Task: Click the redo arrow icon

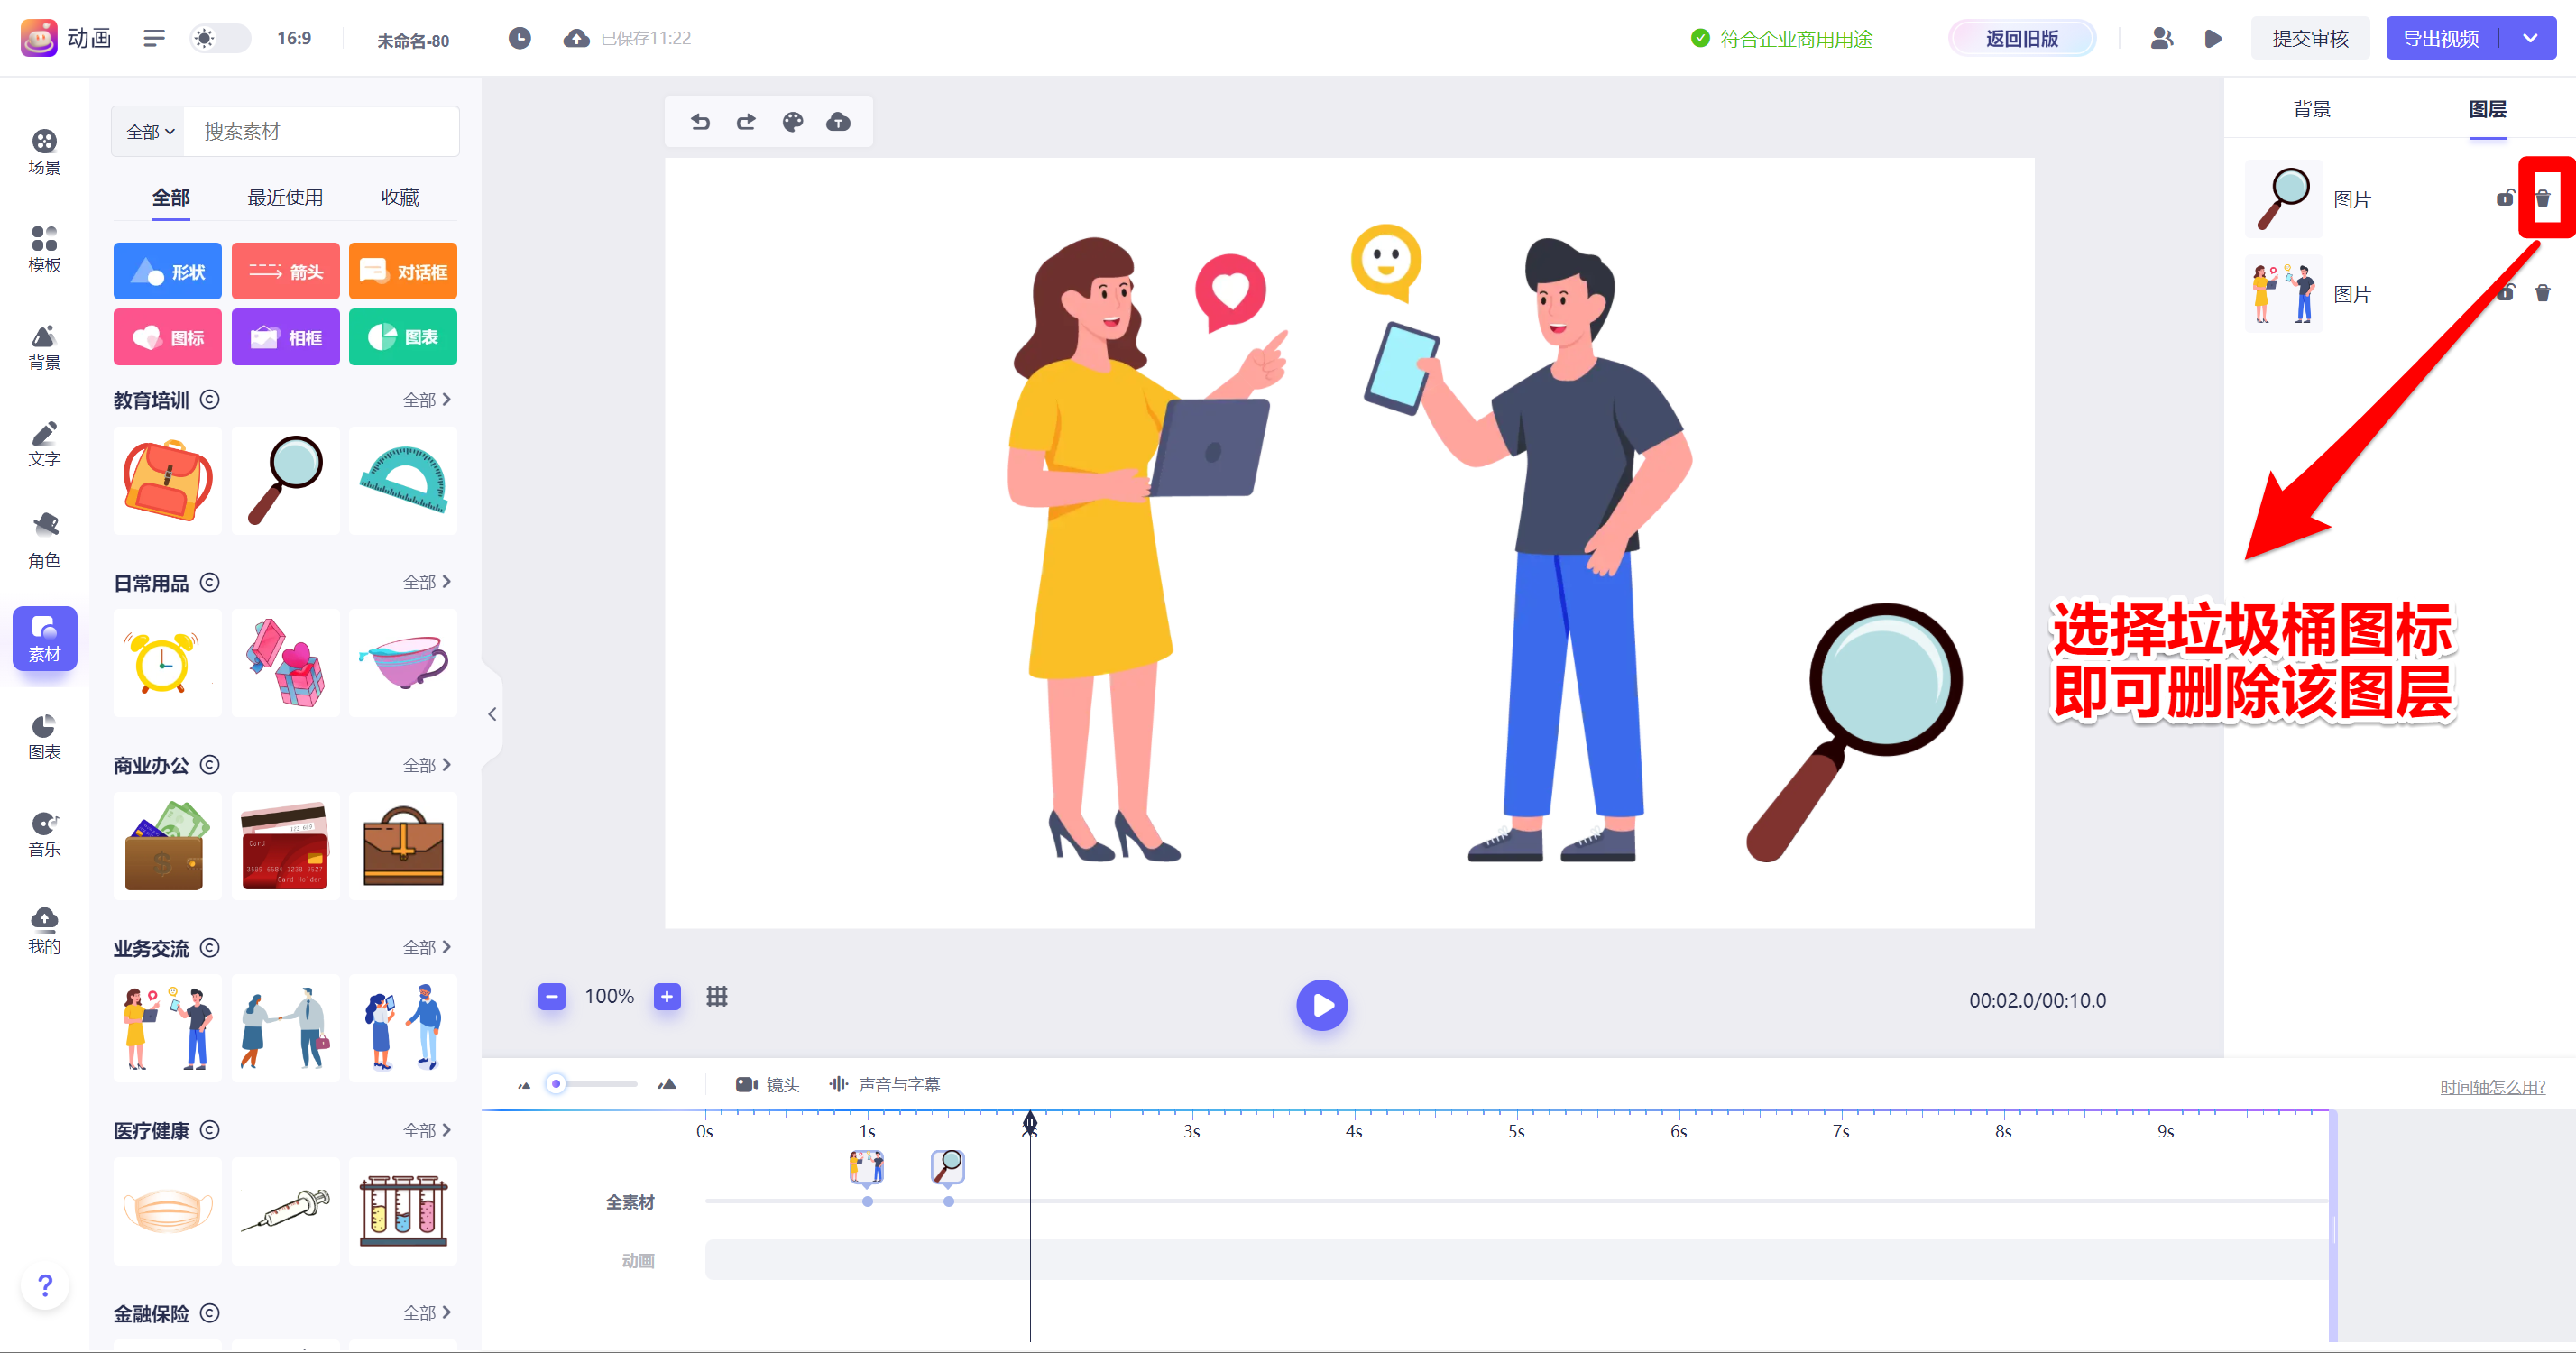Action: [746, 122]
